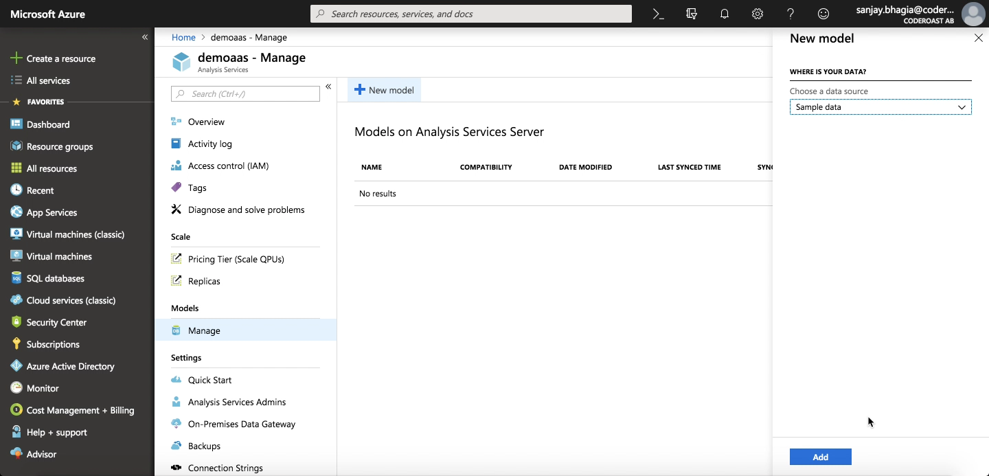Click the All services list icon
The height and width of the screenshot is (476, 989).
tap(16, 80)
